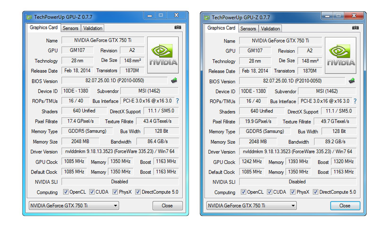Click Pixel Fillrate 19.9 GPixel/s value

point(258,121)
